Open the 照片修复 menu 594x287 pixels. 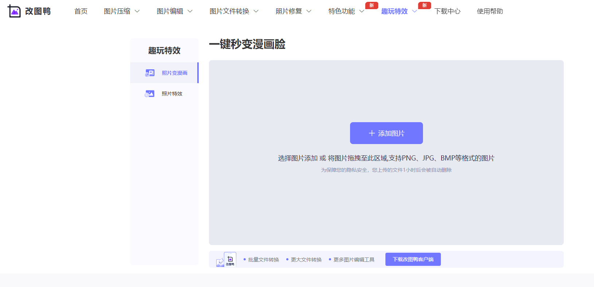click(289, 11)
